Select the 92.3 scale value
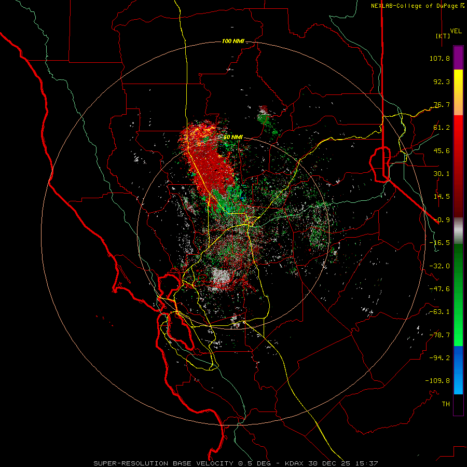The image size is (467, 467). click(x=442, y=81)
